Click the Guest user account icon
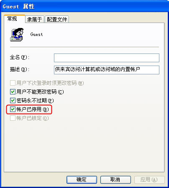 click(17, 35)
